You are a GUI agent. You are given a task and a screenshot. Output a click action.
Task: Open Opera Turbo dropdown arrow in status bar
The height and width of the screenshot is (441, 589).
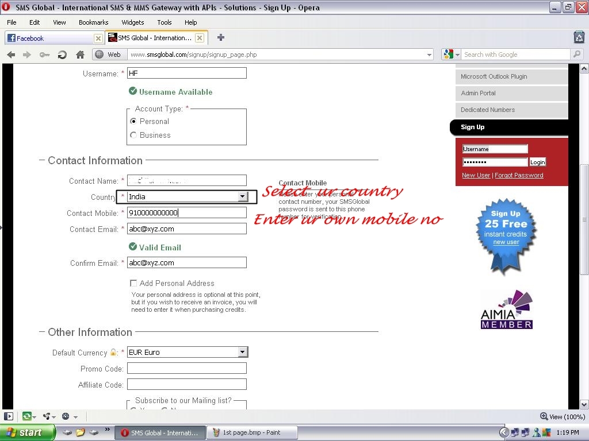[75, 417]
